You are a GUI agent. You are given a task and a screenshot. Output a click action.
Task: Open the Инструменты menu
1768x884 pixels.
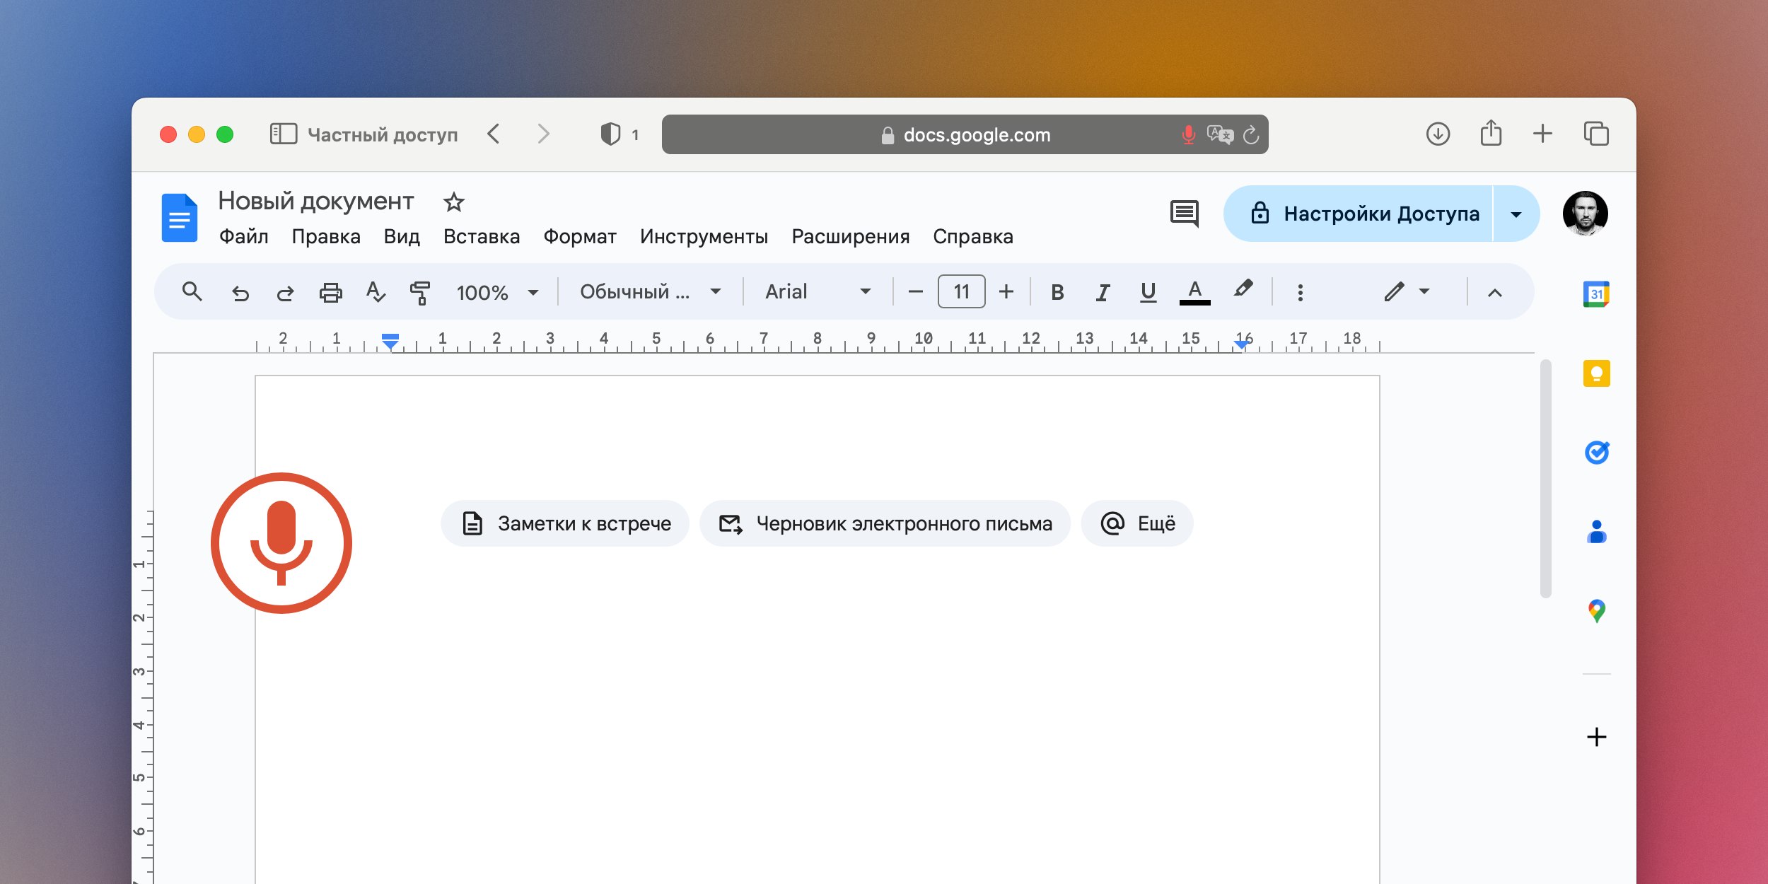704,237
